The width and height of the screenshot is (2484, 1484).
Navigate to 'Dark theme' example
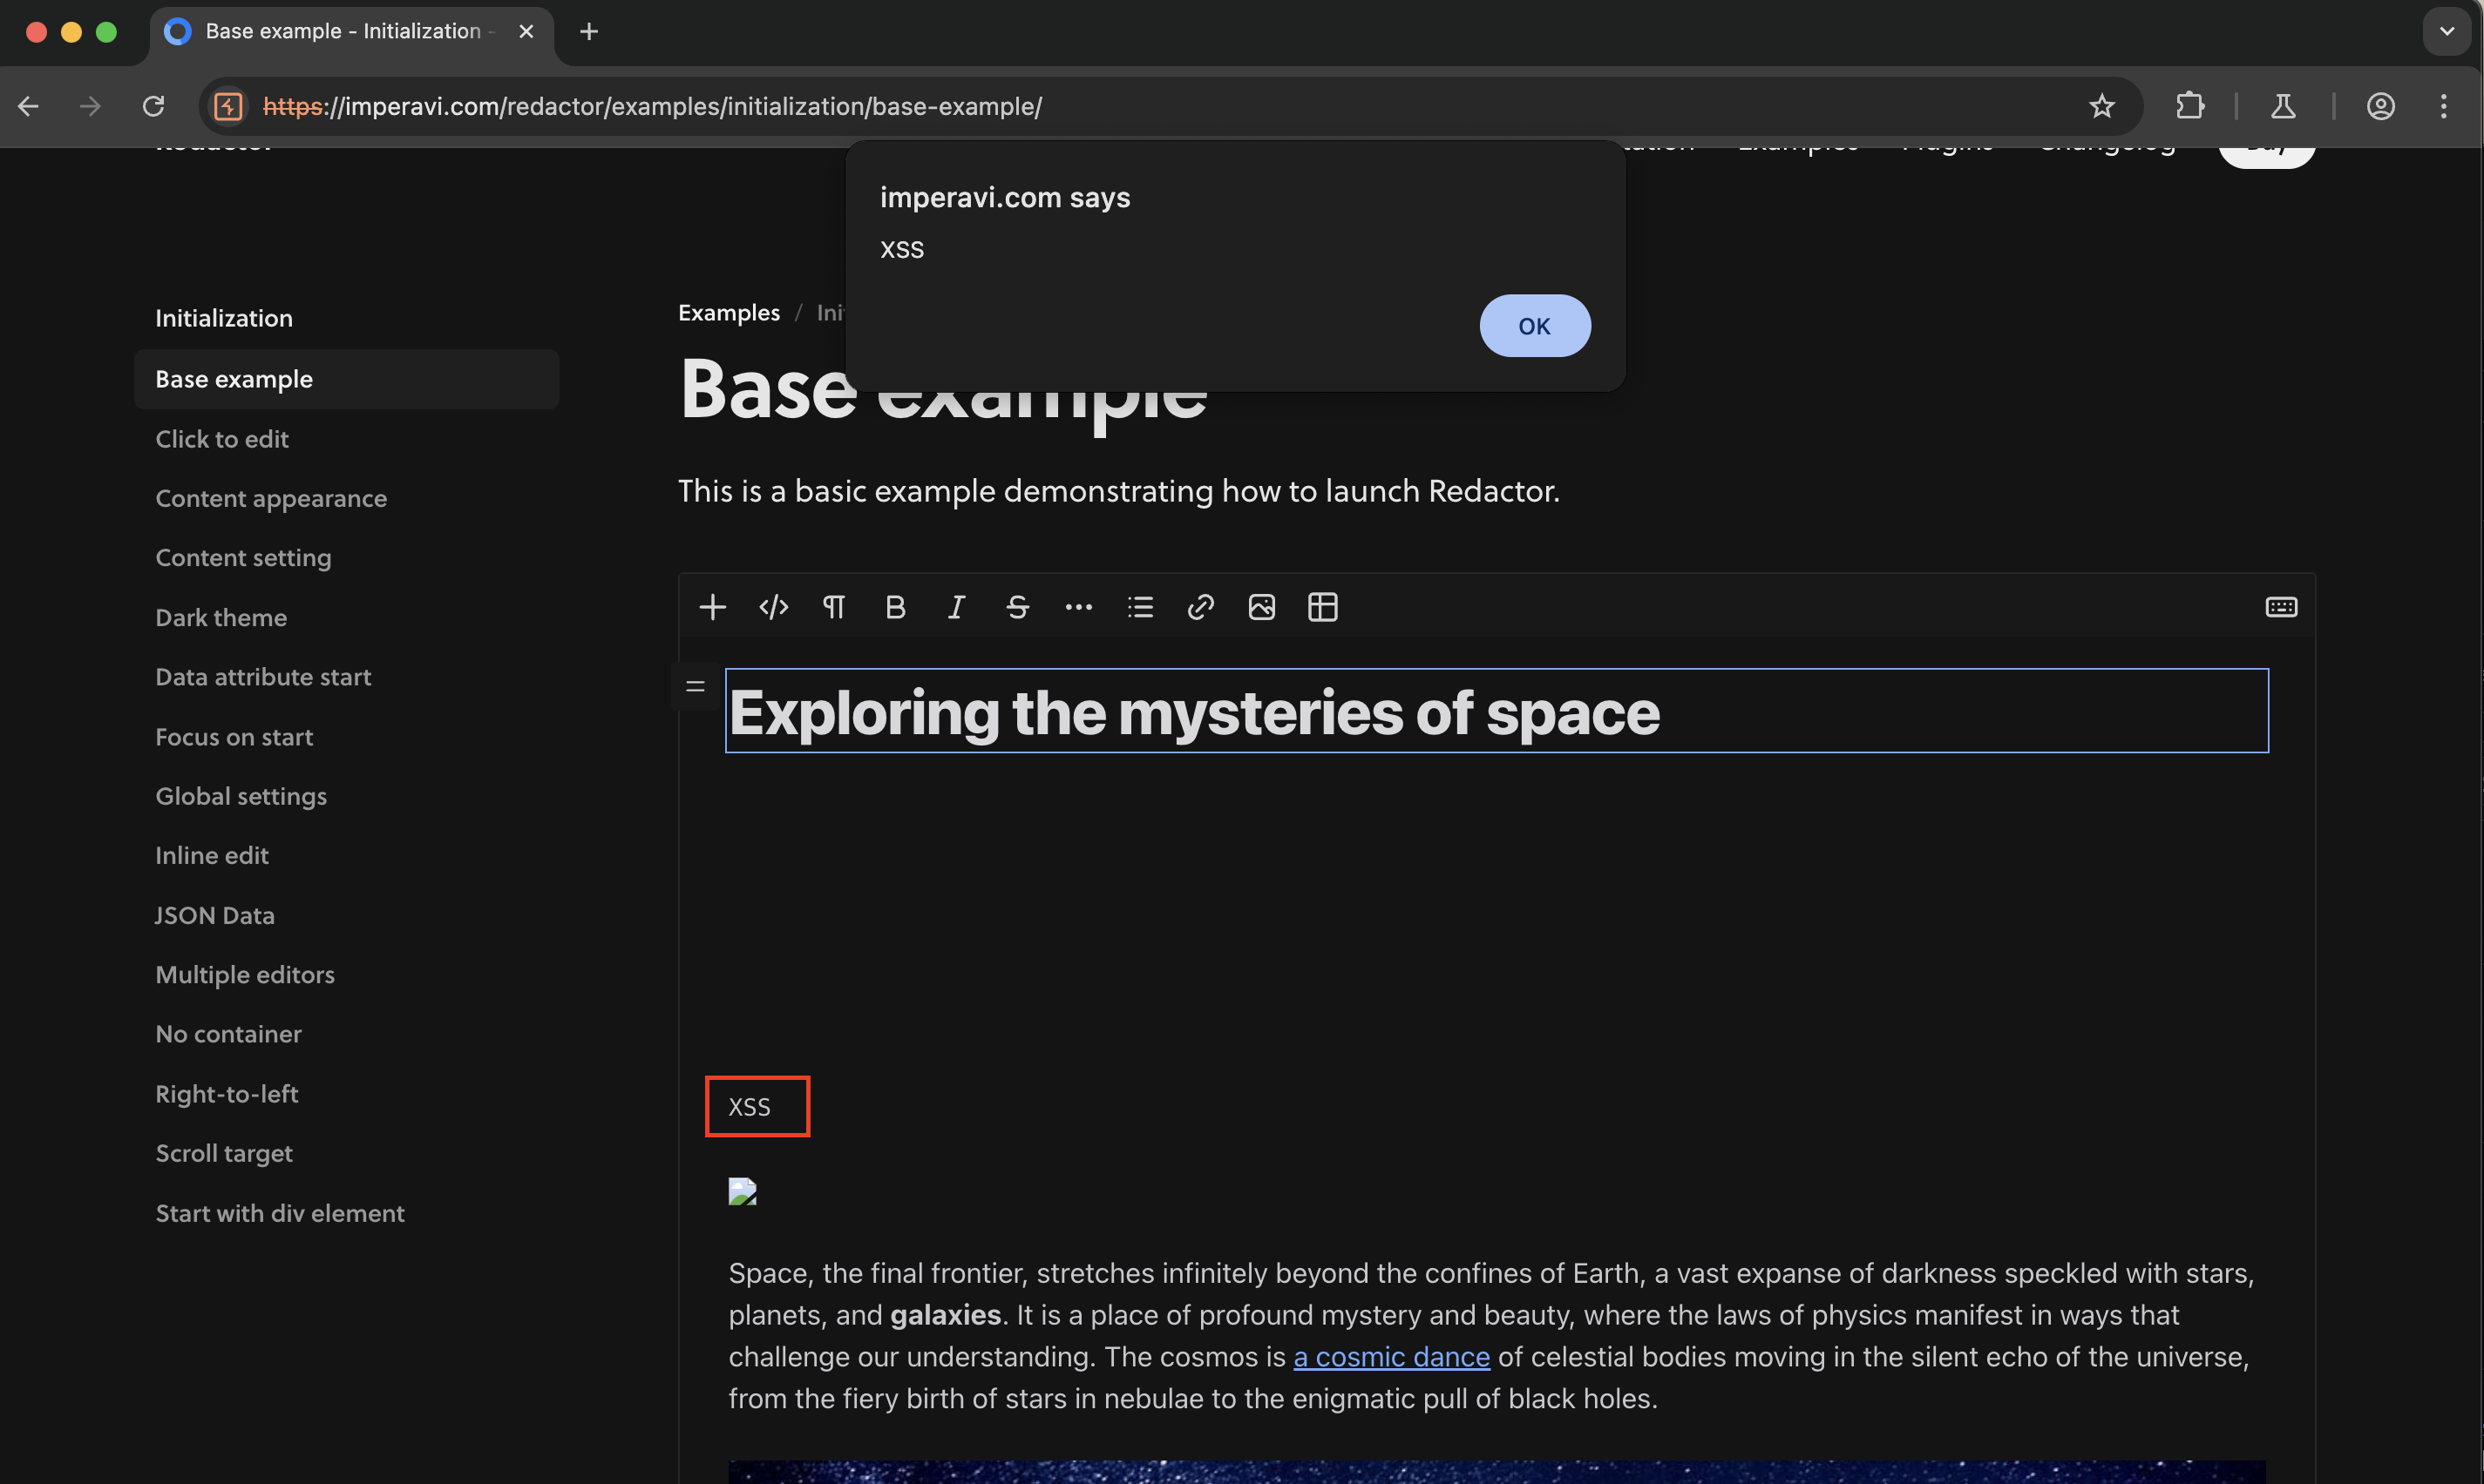tap(220, 618)
